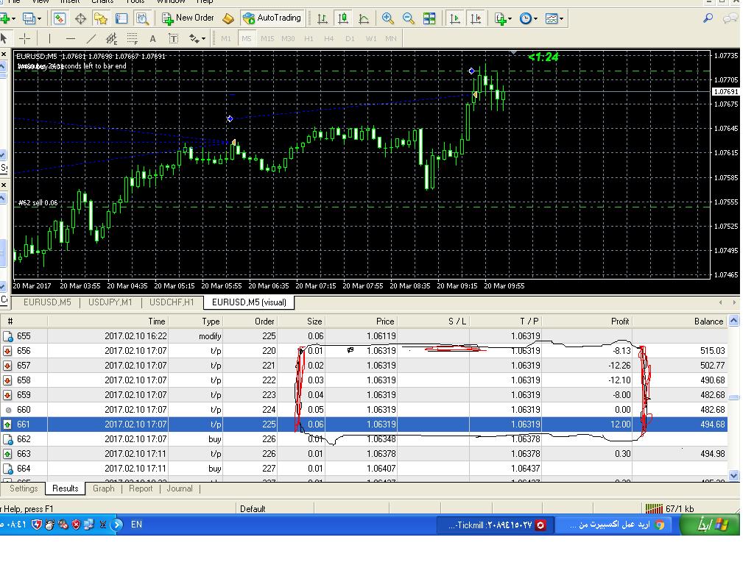Open the chart templates dropdown
The image size is (754, 565).
pos(554,18)
